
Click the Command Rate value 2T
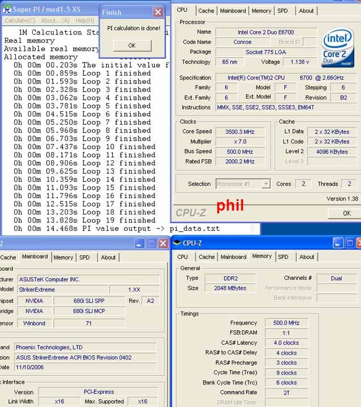pos(287,393)
